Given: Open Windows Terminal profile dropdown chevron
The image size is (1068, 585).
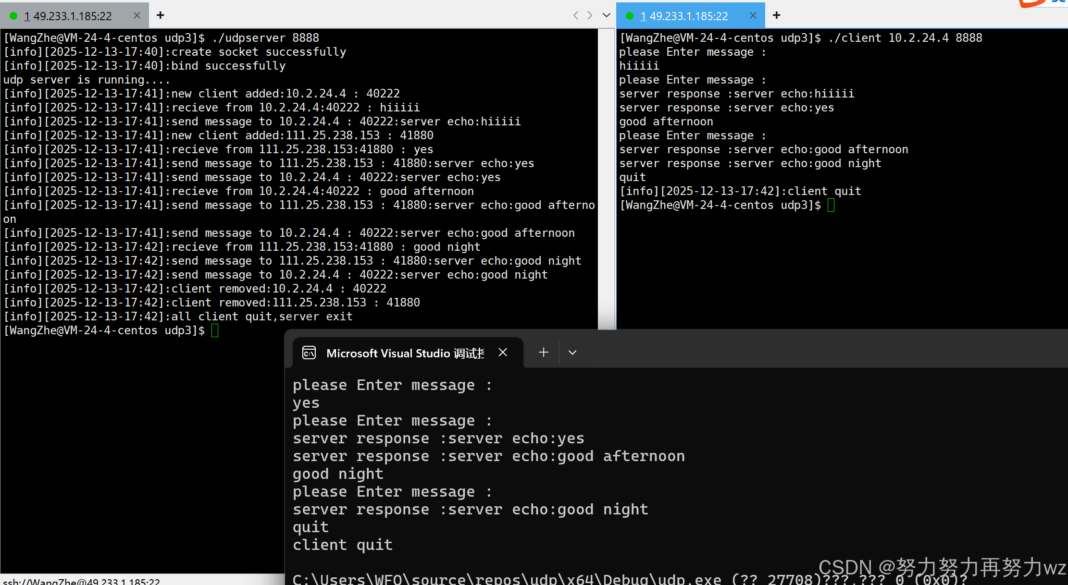Looking at the screenshot, I should coord(572,353).
